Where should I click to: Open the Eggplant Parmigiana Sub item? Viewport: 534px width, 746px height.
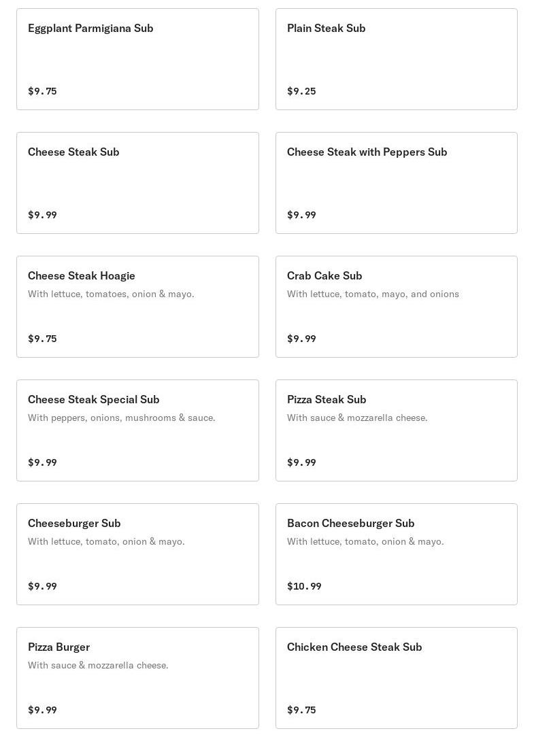(x=137, y=59)
